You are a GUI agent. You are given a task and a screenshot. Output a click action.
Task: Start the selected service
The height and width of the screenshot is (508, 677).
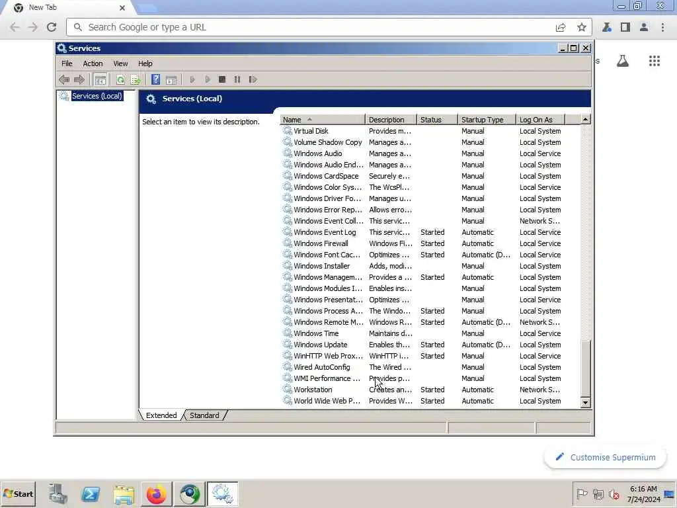click(192, 79)
